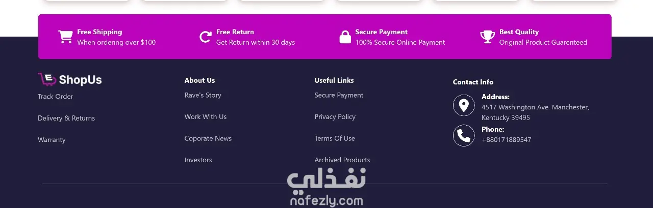Read Rave's Story link
This screenshot has height=208, width=653.
click(203, 95)
